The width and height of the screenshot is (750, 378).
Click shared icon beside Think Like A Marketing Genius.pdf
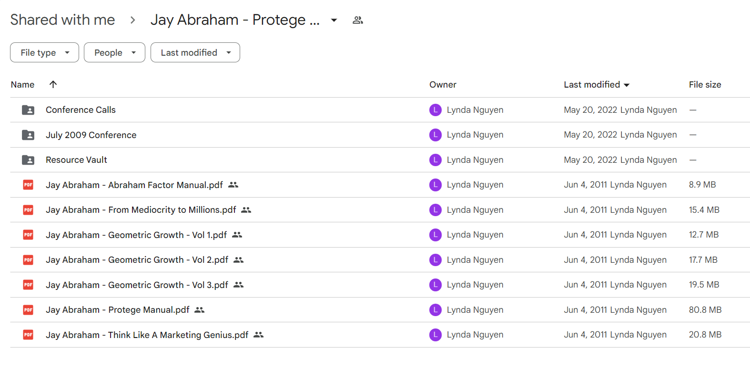[258, 335]
